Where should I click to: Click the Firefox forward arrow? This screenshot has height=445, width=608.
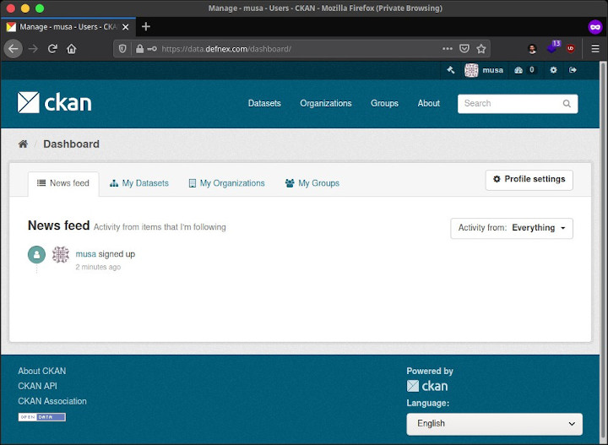(33, 49)
